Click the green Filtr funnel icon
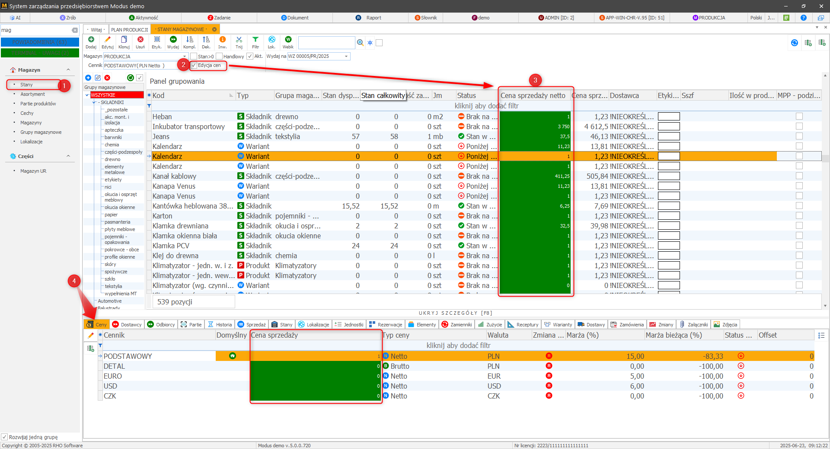Image resolution: width=830 pixels, height=449 pixels. click(x=255, y=40)
